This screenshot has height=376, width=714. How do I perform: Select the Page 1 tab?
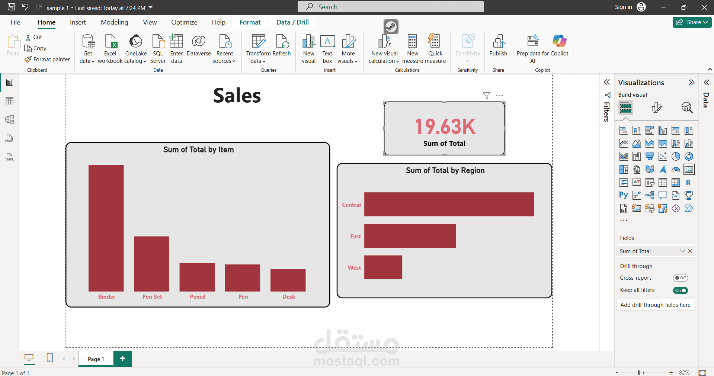click(96, 359)
